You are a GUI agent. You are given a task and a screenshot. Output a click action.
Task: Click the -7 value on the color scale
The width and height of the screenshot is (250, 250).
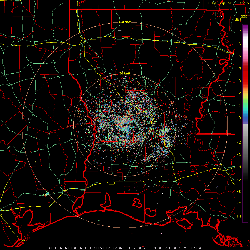pyautogui.click(x=239, y=204)
